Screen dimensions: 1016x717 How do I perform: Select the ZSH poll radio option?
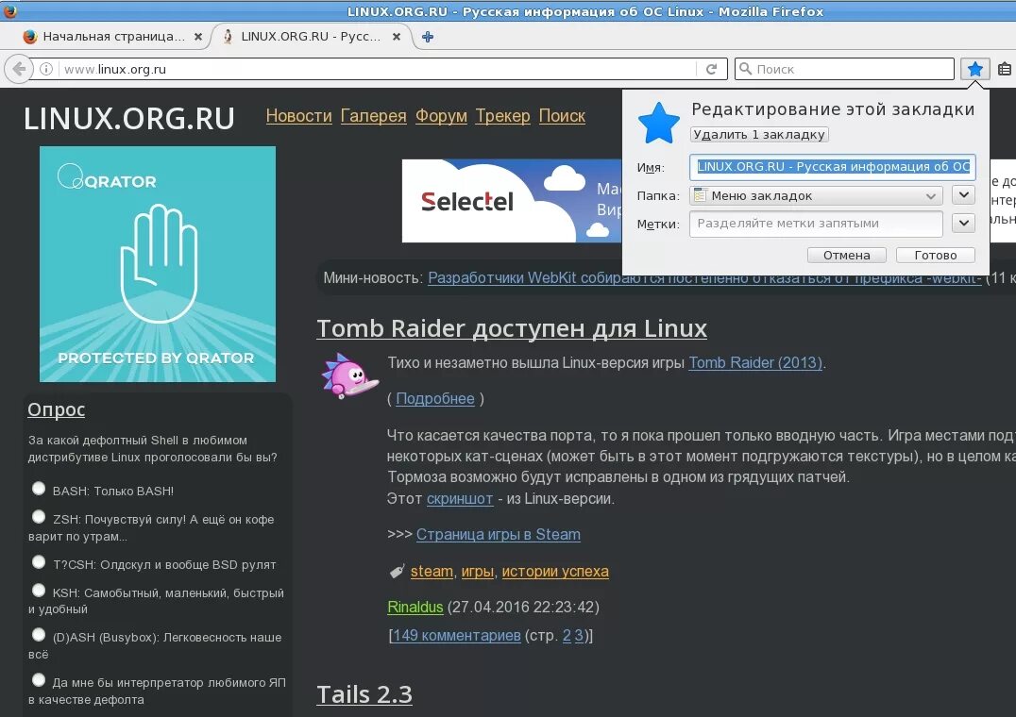39,516
